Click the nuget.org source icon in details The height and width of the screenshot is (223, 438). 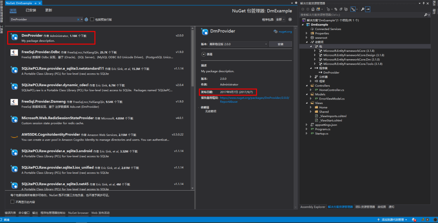(276, 32)
